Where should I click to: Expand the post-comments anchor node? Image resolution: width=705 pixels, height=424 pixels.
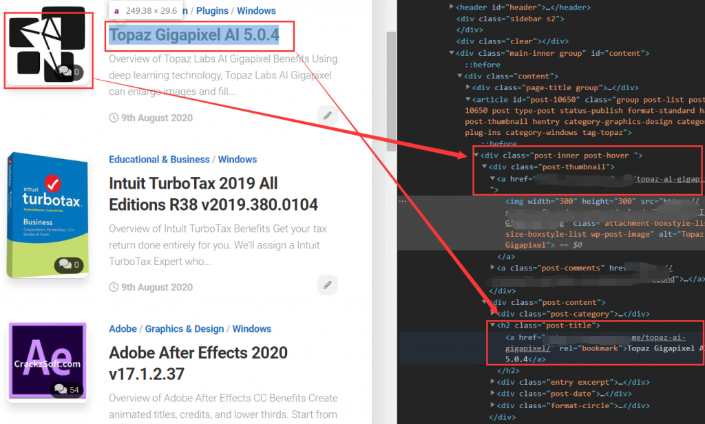click(492, 268)
